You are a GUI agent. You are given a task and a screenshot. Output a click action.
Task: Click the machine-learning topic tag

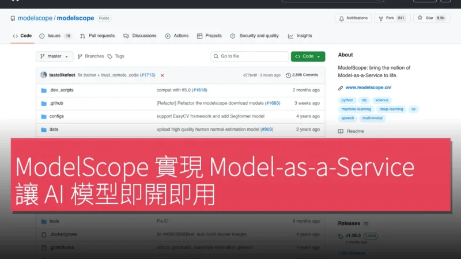point(356,109)
